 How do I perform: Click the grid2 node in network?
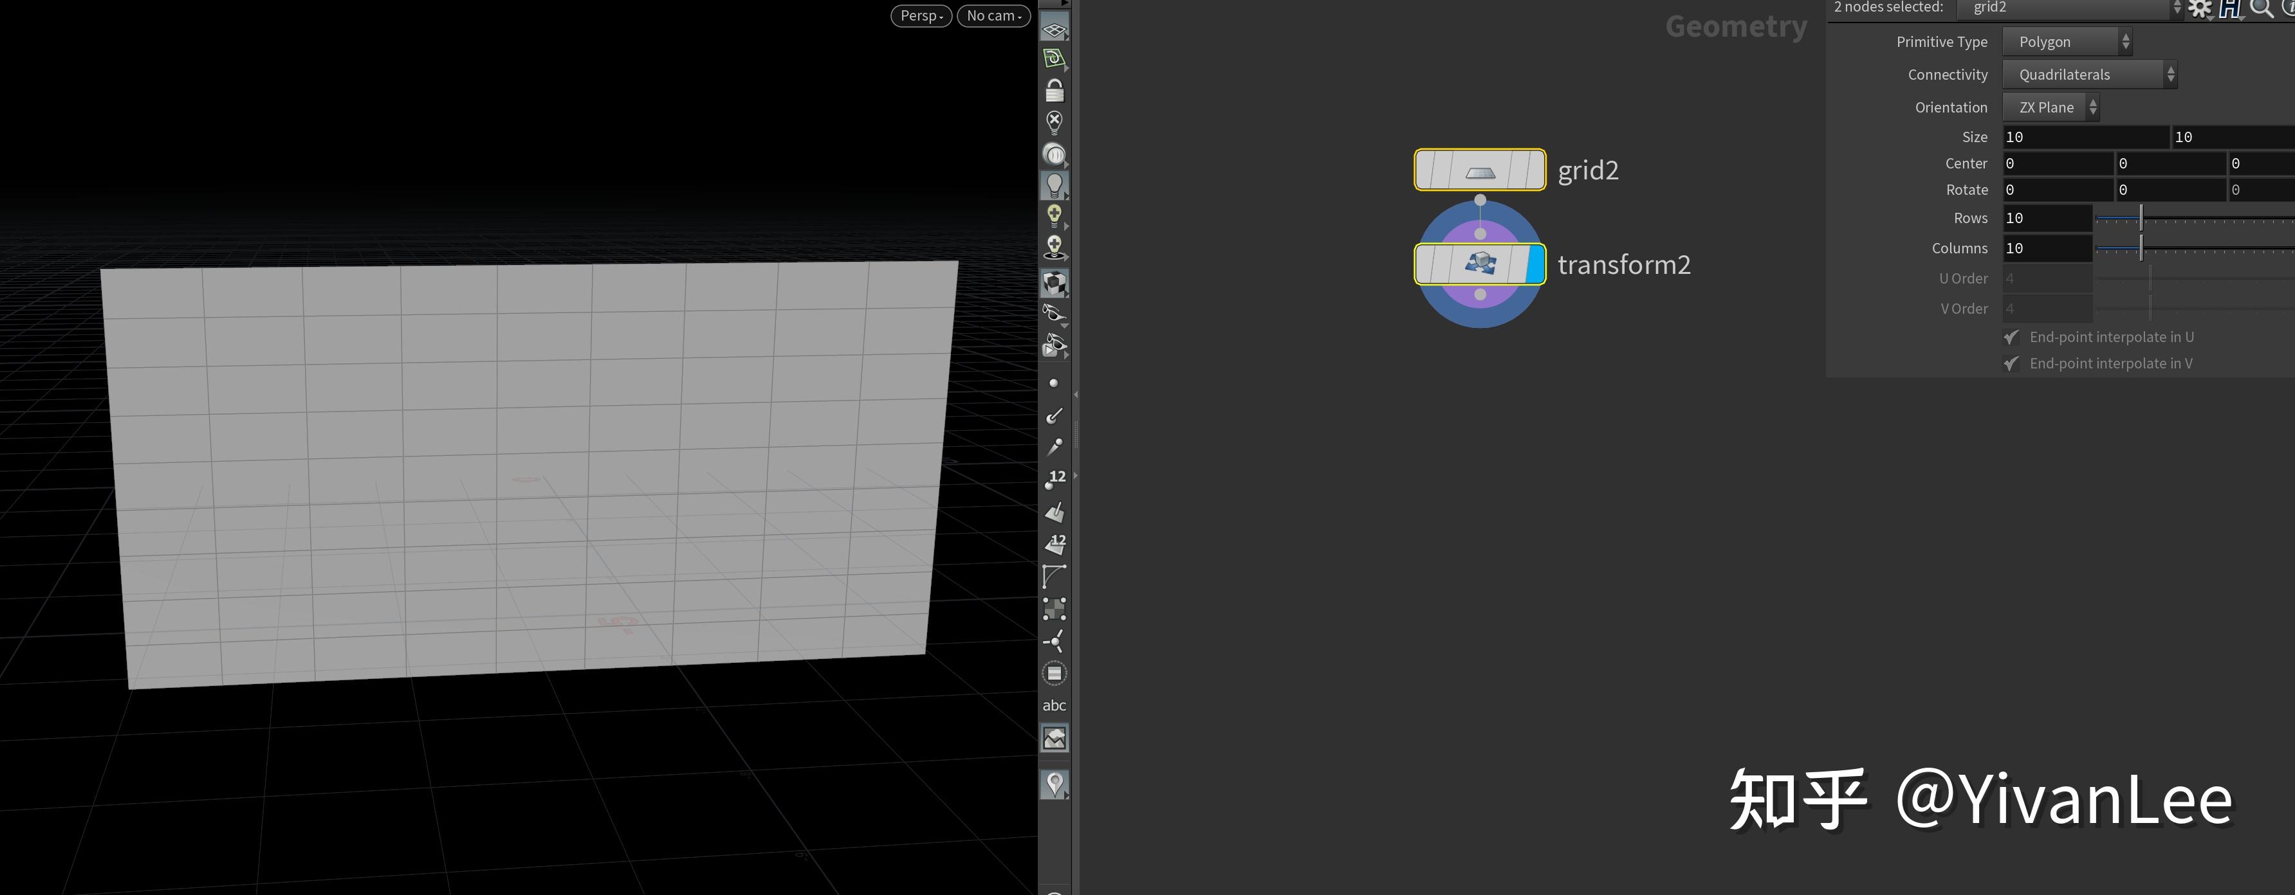1479,170
